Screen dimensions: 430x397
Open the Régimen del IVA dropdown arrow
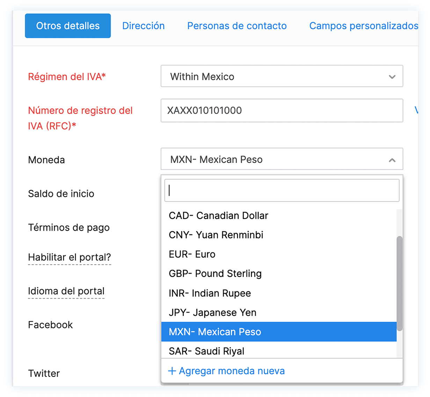click(x=392, y=76)
